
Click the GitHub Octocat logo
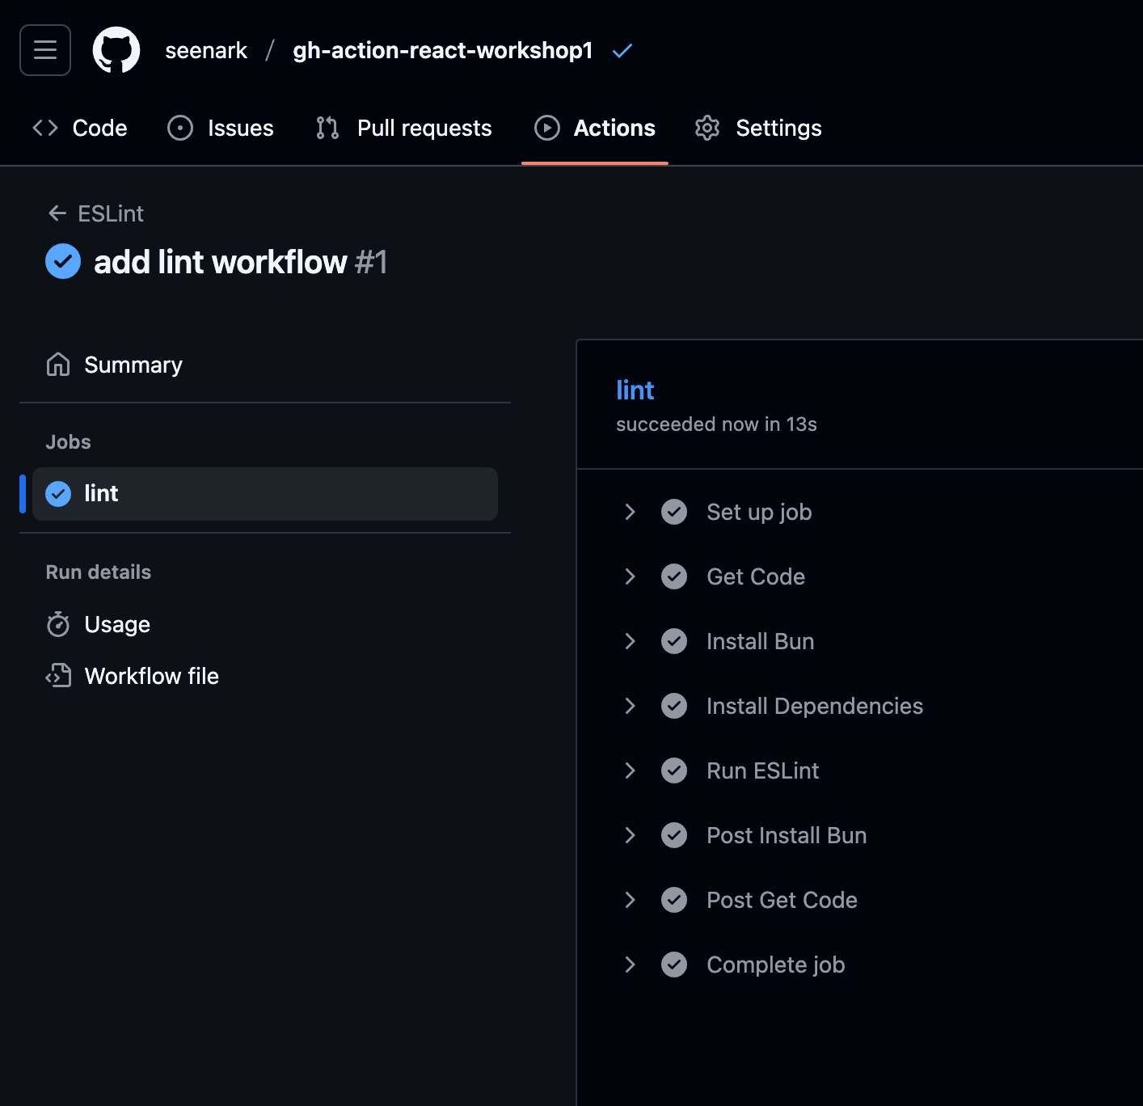click(x=116, y=50)
